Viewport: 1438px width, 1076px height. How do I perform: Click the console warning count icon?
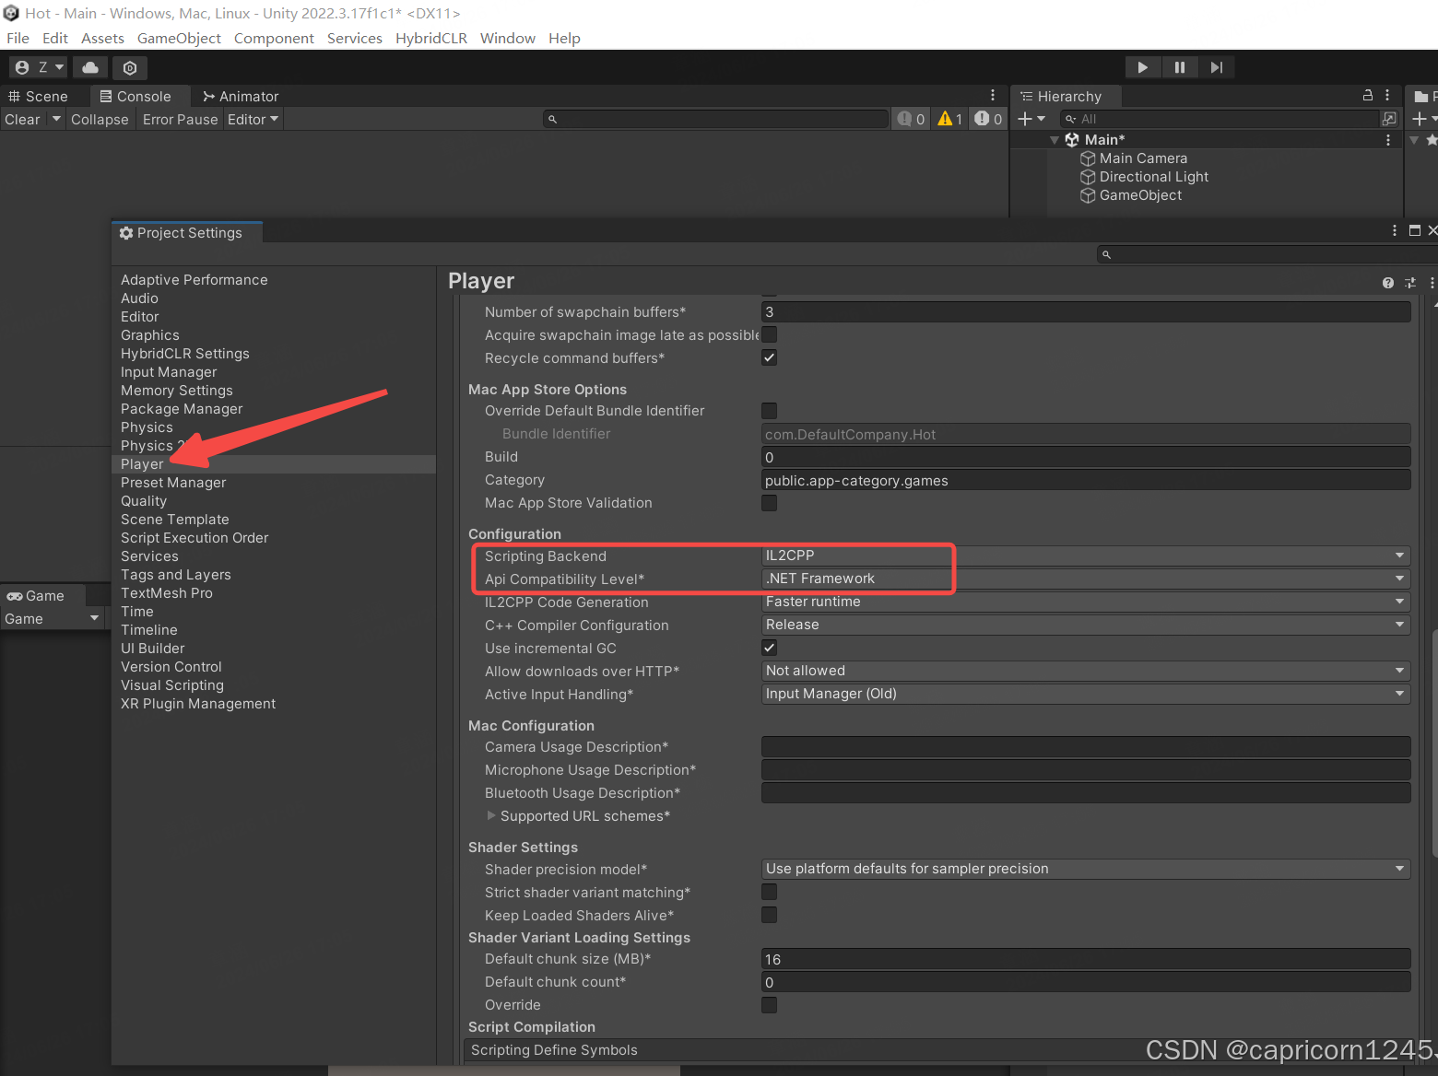[x=949, y=119]
